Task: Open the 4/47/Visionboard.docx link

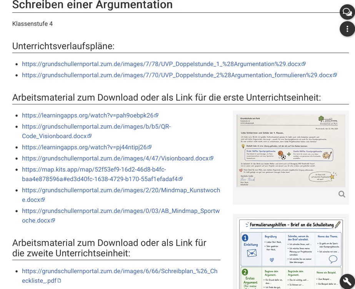Action: tap(115, 158)
